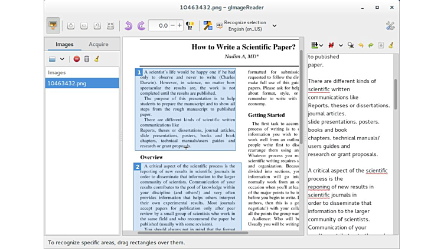Click the open folder add images icon
The width and height of the screenshot is (444, 249).
pos(52,59)
